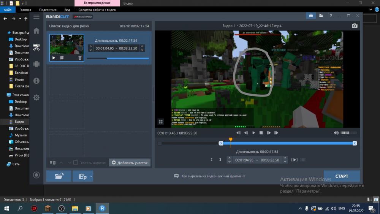This screenshot has height=214, width=380.
Task: Switch language ENG in system tray
Action: (x=342, y=208)
